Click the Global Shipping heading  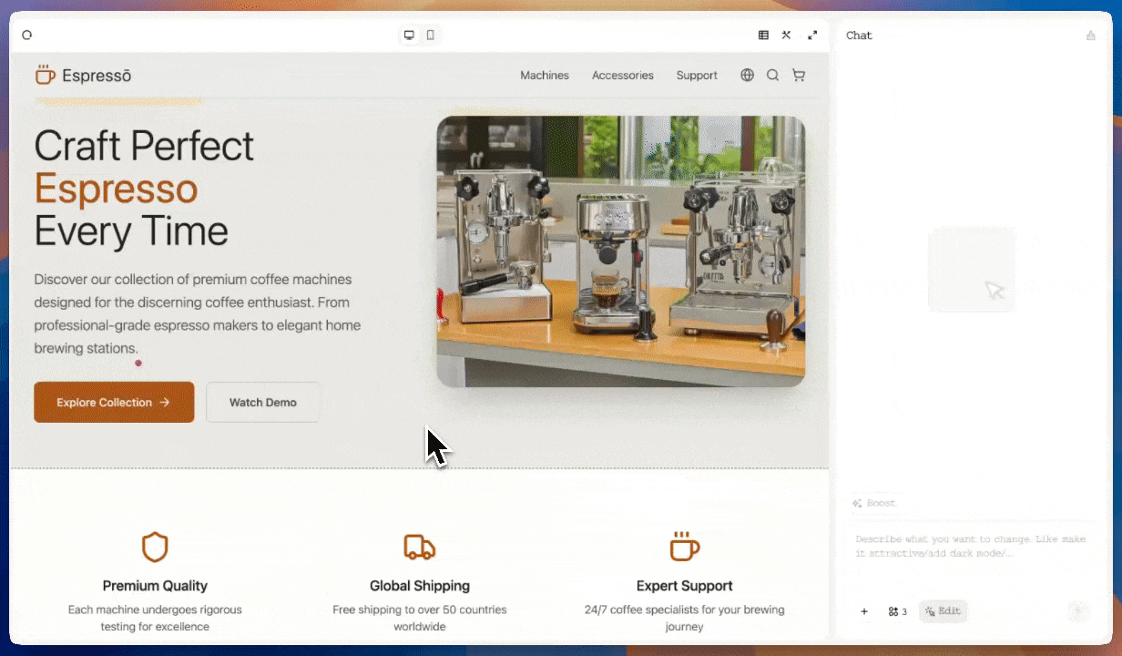(x=420, y=586)
